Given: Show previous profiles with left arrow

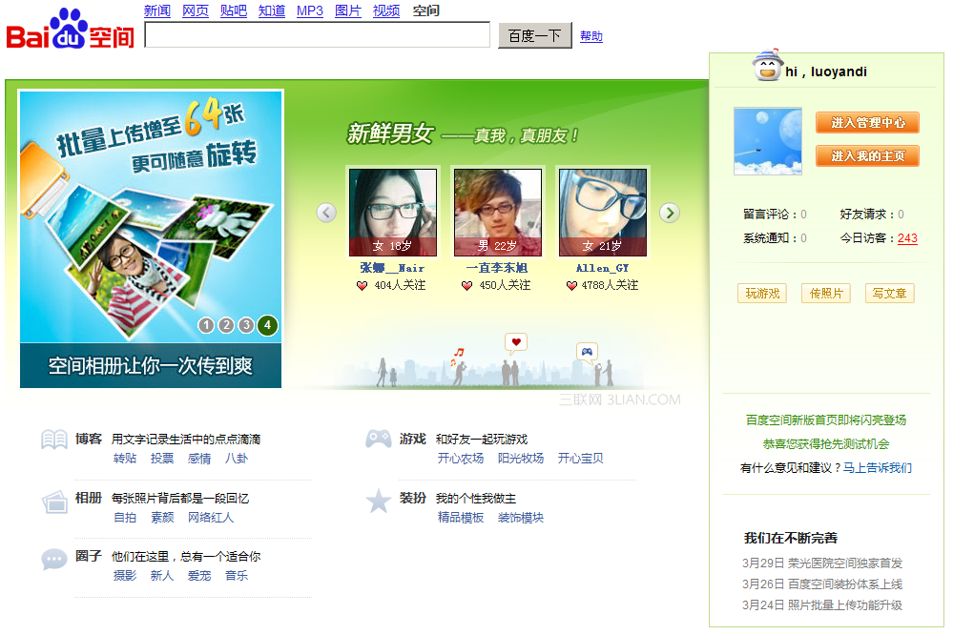Looking at the screenshot, I should coord(326,213).
